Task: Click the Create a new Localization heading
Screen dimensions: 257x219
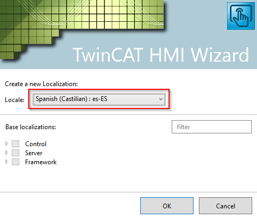Action: [41, 84]
